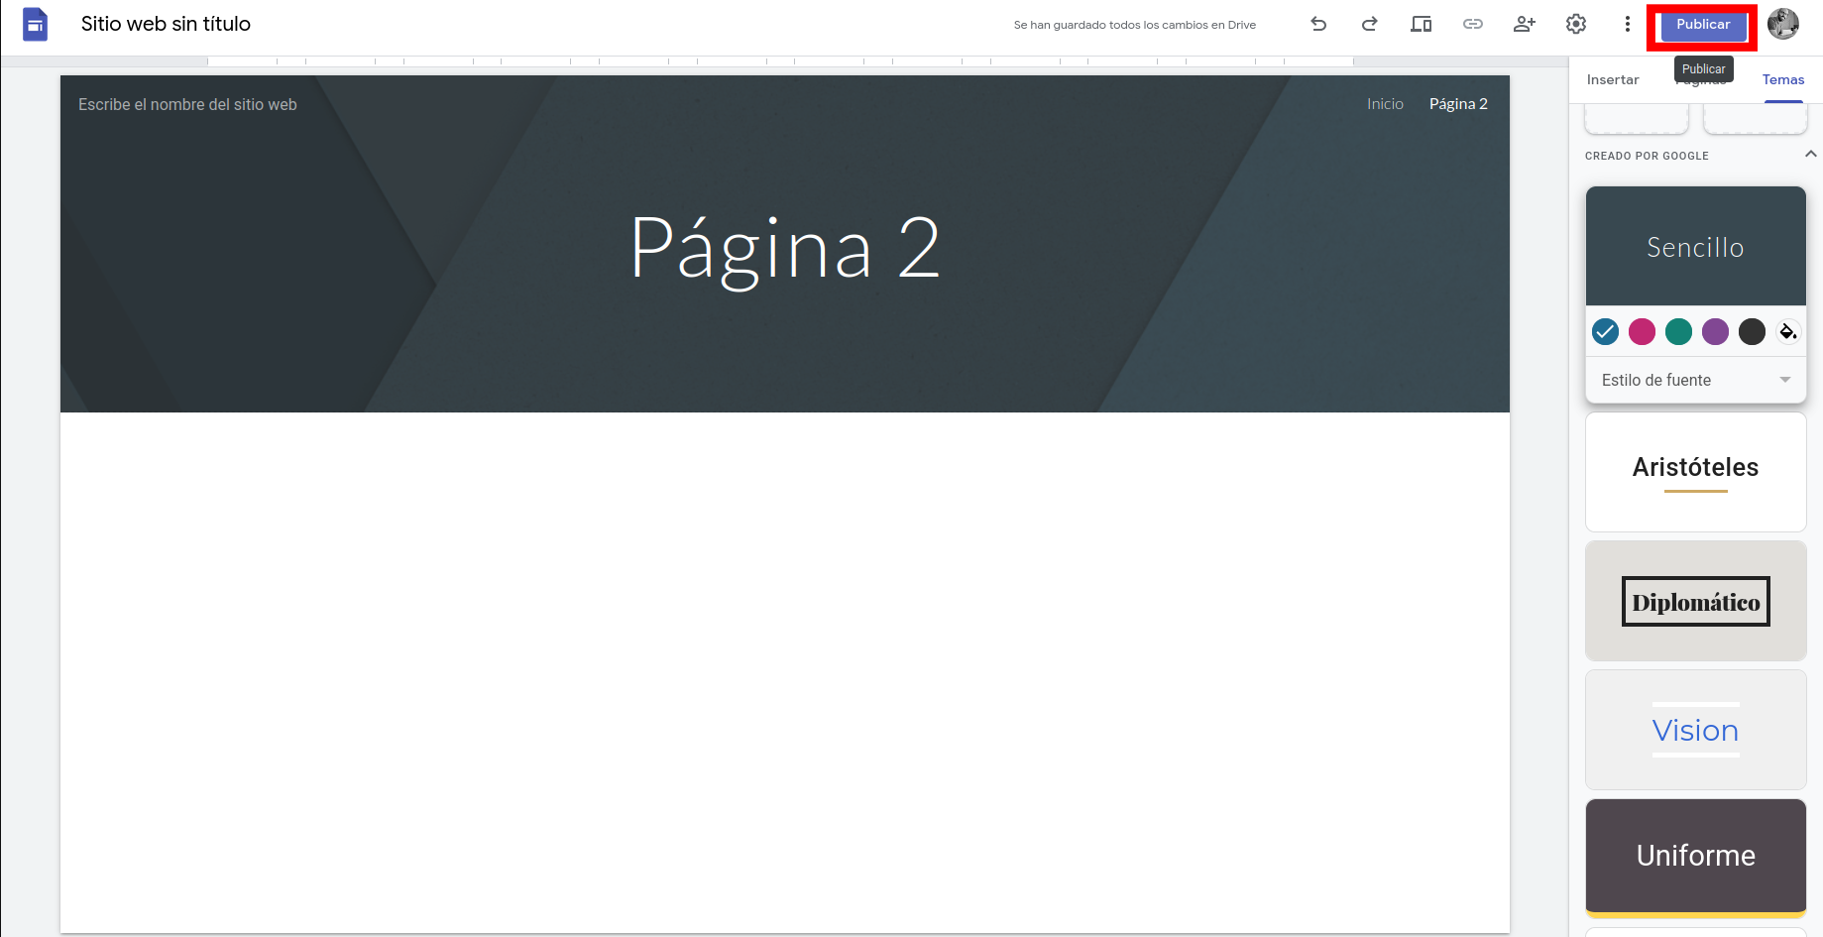Open the three-dot more options menu

point(1627,24)
